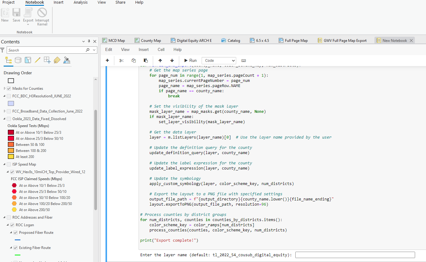Add a new notebook cell with plus icon
The width and height of the screenshot is (426, 262).
(107, 60)
